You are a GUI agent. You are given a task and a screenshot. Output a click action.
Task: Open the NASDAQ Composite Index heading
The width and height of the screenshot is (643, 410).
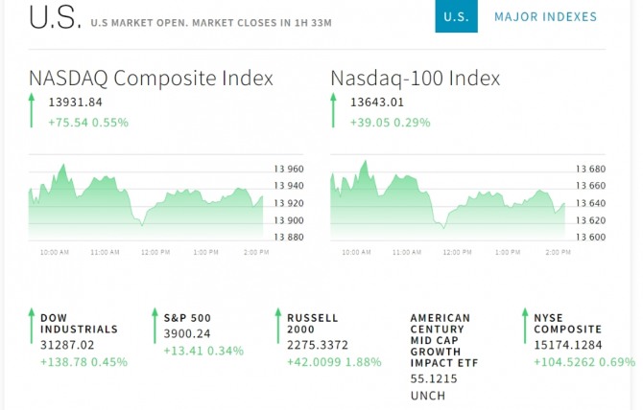click(x=151, y=78)
